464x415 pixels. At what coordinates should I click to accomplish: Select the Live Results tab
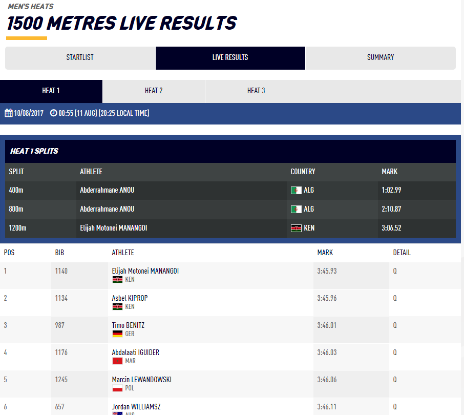click(230, 58)
